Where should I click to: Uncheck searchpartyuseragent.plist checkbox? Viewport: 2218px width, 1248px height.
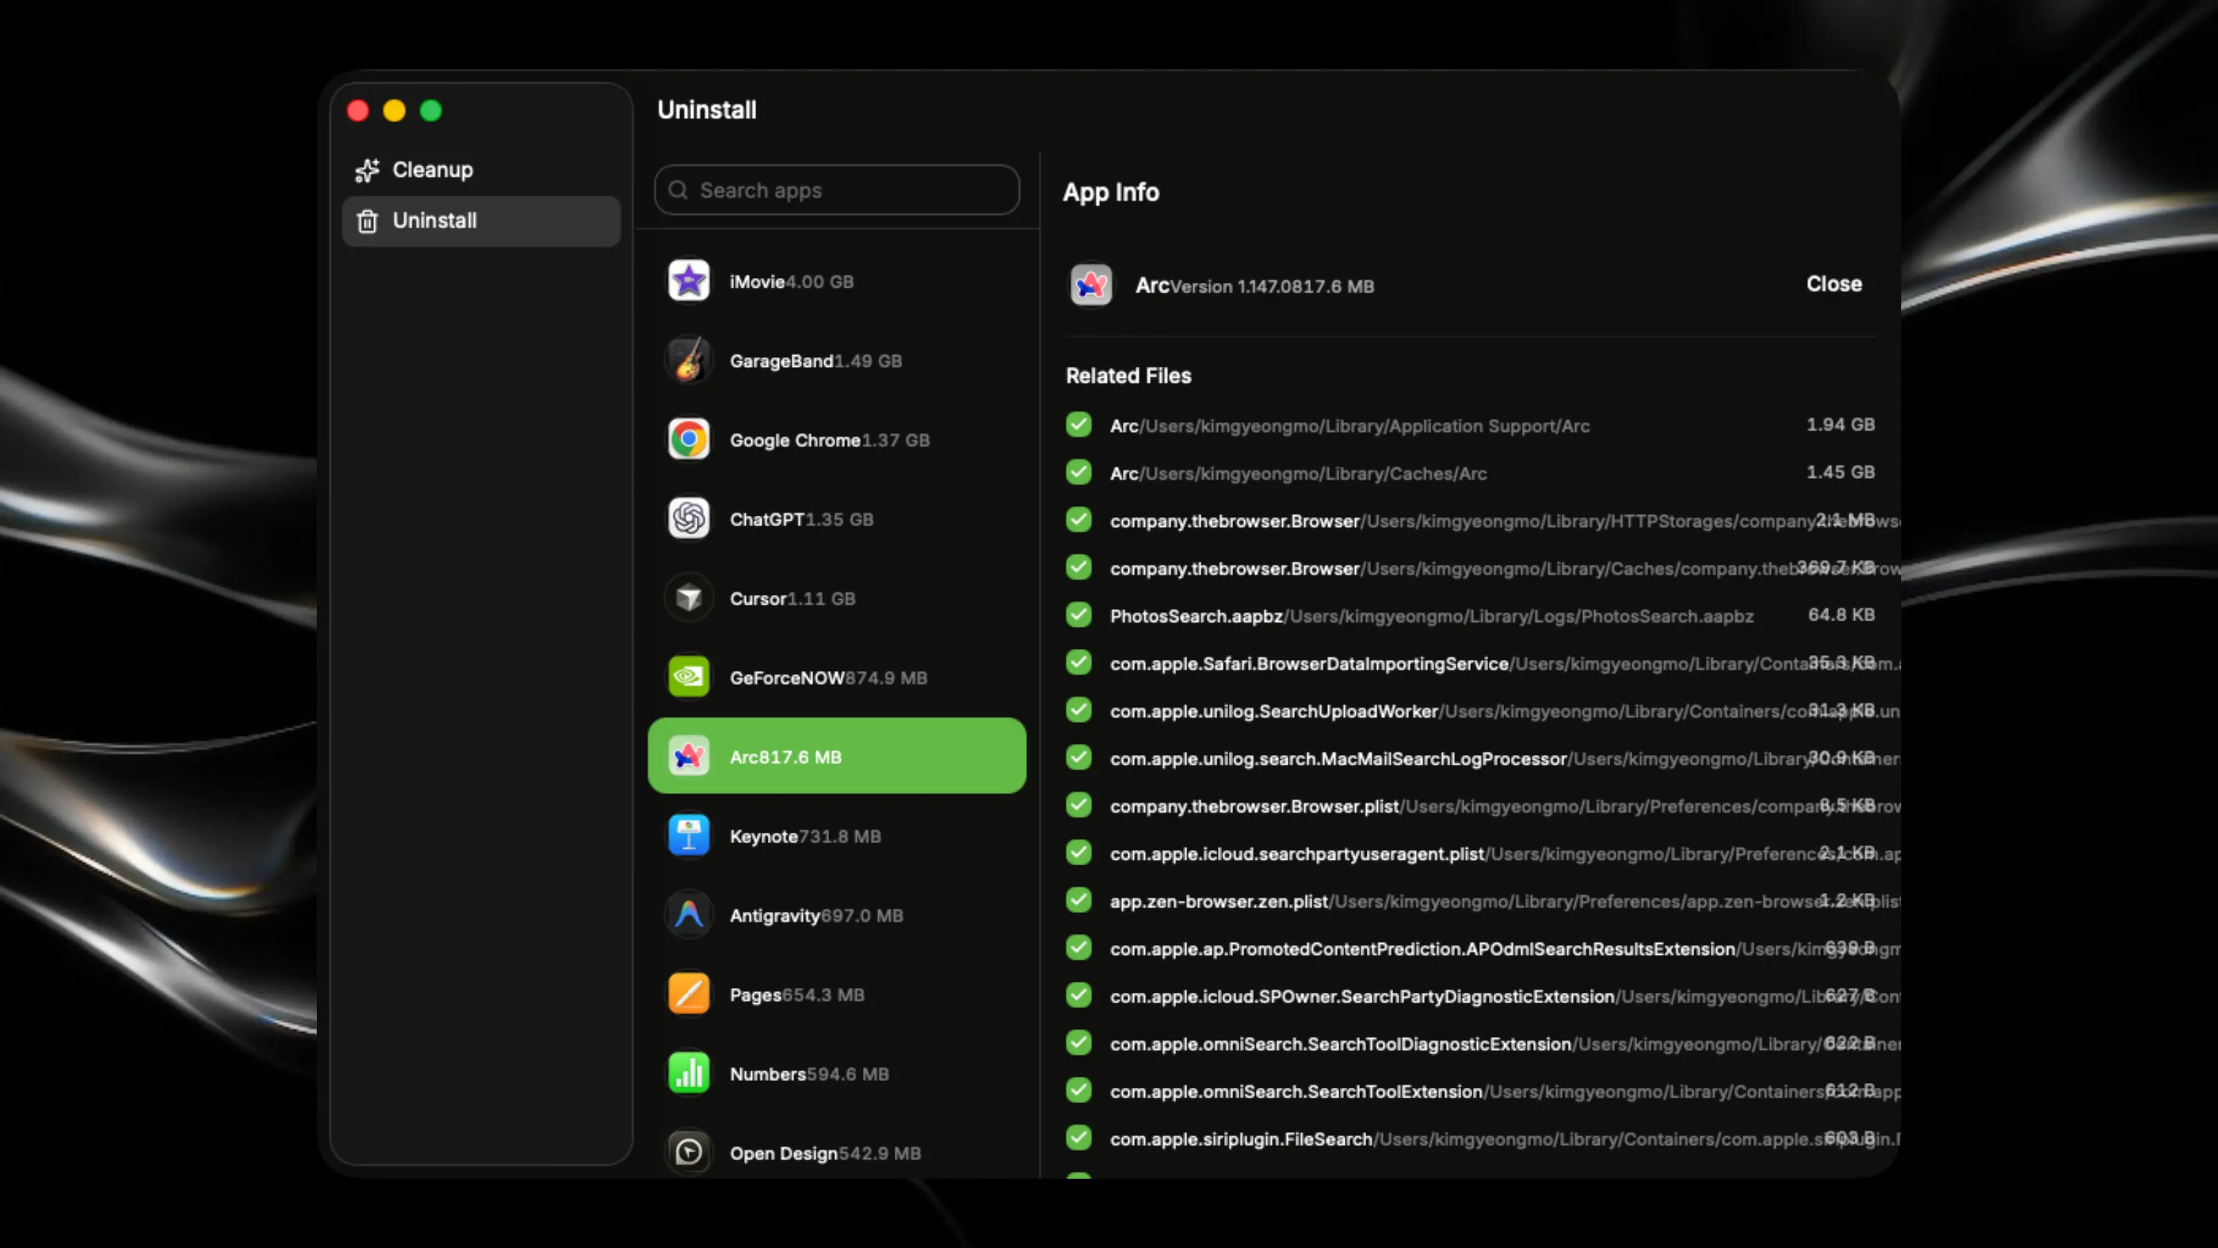click(1079, 852)
